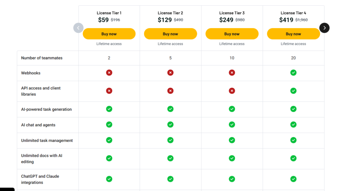The image size is (357, 191).
Task: Click ChatGPT and Claude integrations check, Tier 1
Action: (109, 179)
